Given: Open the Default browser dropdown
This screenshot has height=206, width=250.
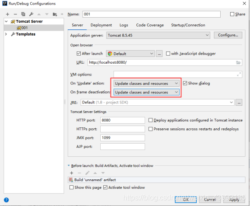Looking at the screenshot, I should pyautogui.click(x=130, y=54).
